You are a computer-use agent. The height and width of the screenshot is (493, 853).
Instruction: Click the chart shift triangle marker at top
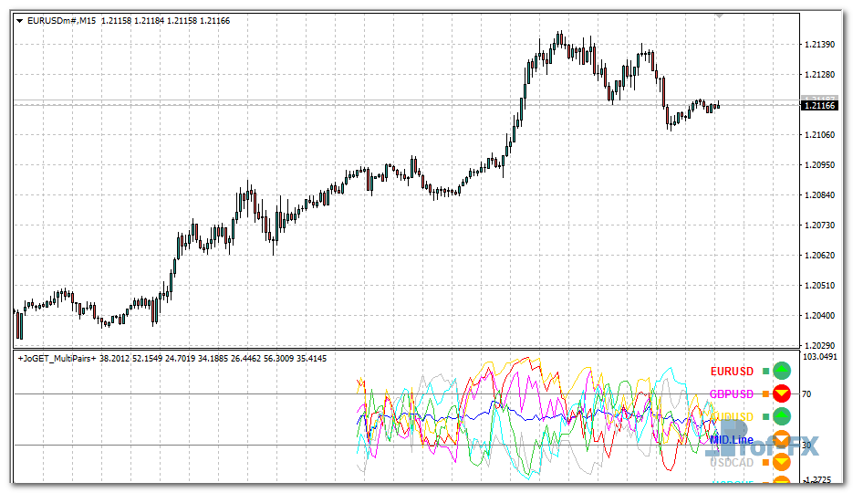(x=719, y=16)
